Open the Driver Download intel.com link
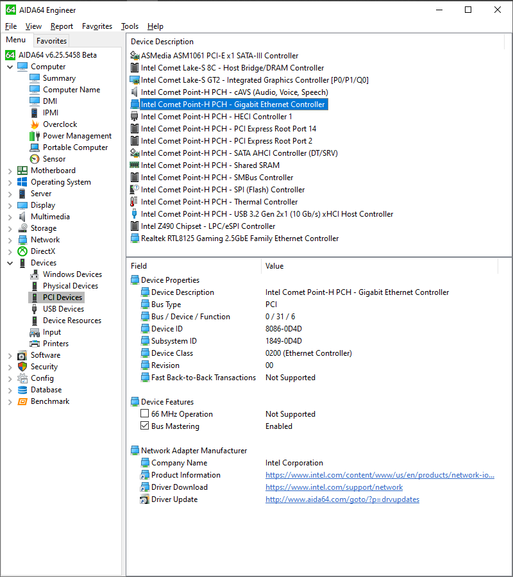The width and height of the screenshot is (513, 577). (x=334, y=487)
